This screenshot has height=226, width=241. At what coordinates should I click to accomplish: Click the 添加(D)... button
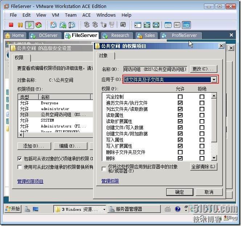click(x=34, y=146)
